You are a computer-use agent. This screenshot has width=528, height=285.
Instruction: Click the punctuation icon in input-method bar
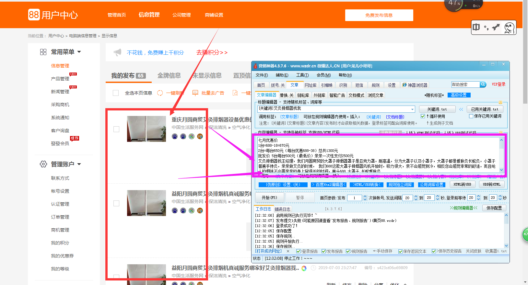point(486,28)
